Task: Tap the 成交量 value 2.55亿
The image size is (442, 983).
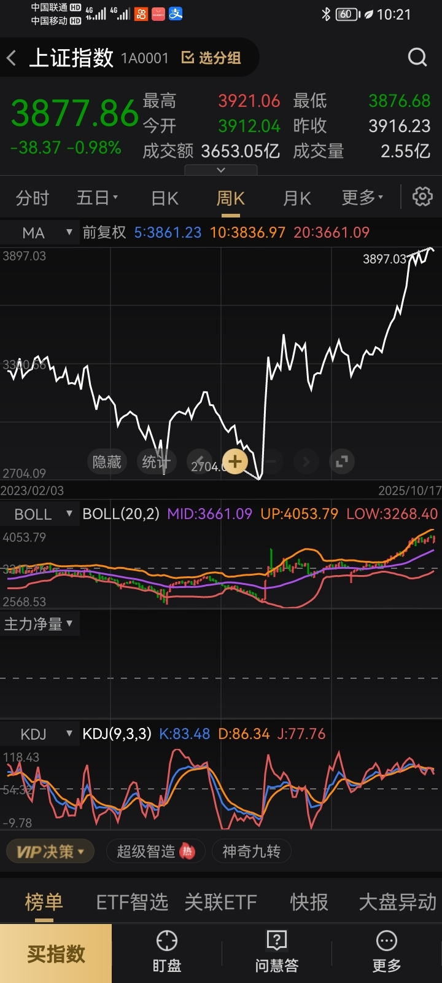Action: pyautogui.click(x=406, y=151)
